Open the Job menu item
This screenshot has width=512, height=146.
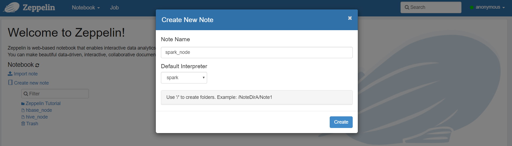click(114, 8)
